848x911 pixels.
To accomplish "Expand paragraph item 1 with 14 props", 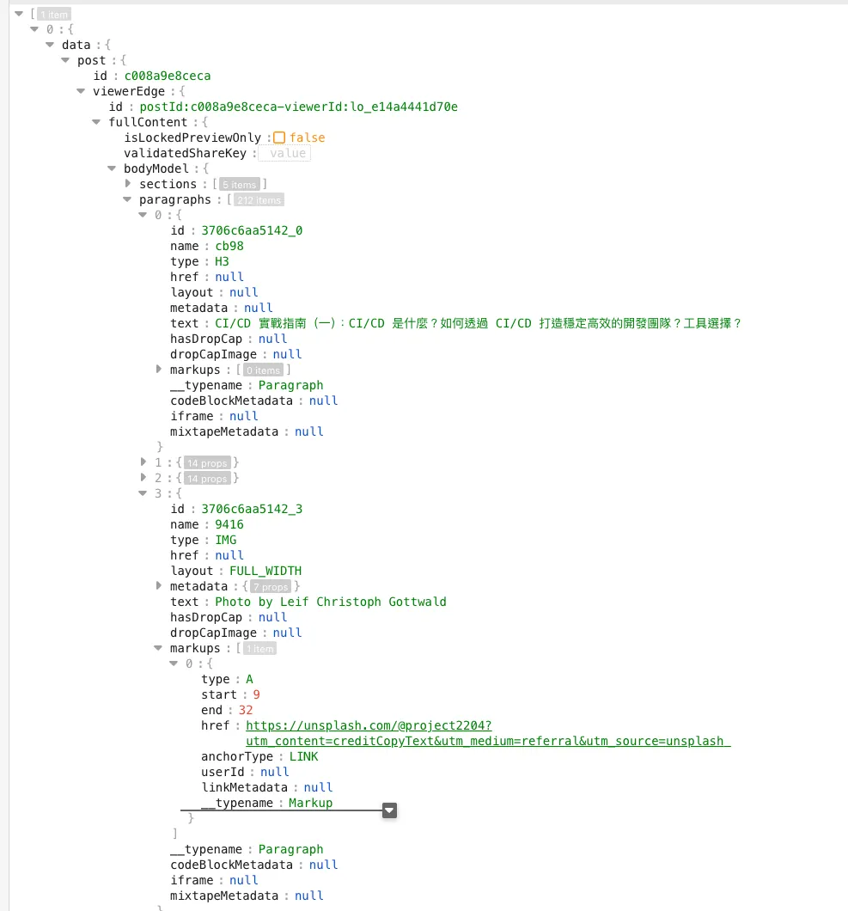I will (x=143, y=462).
